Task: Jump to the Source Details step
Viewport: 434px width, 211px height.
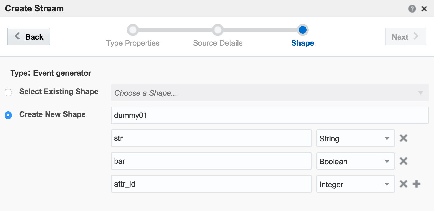Action: click(x=218, y=30)
